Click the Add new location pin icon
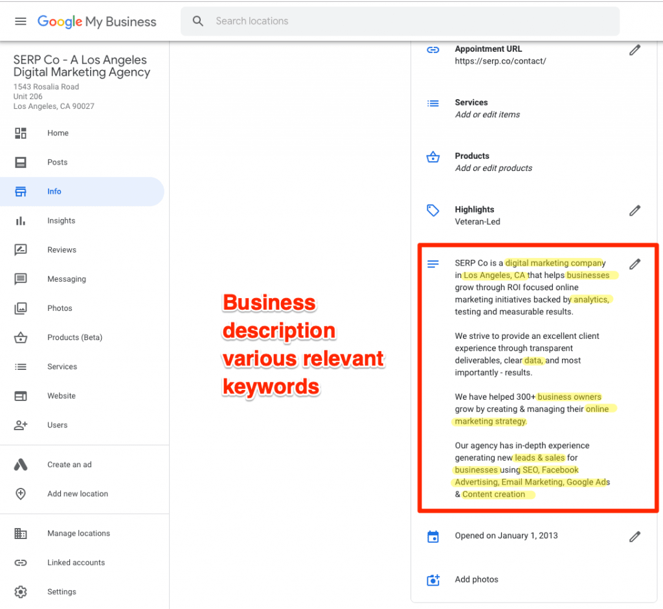 [x=21, y=494]
